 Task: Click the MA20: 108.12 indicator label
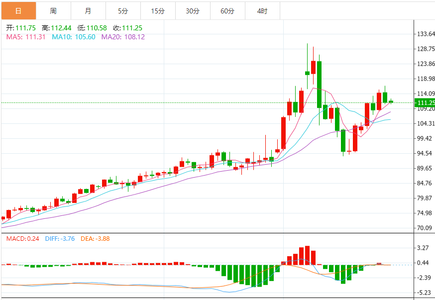123,37
